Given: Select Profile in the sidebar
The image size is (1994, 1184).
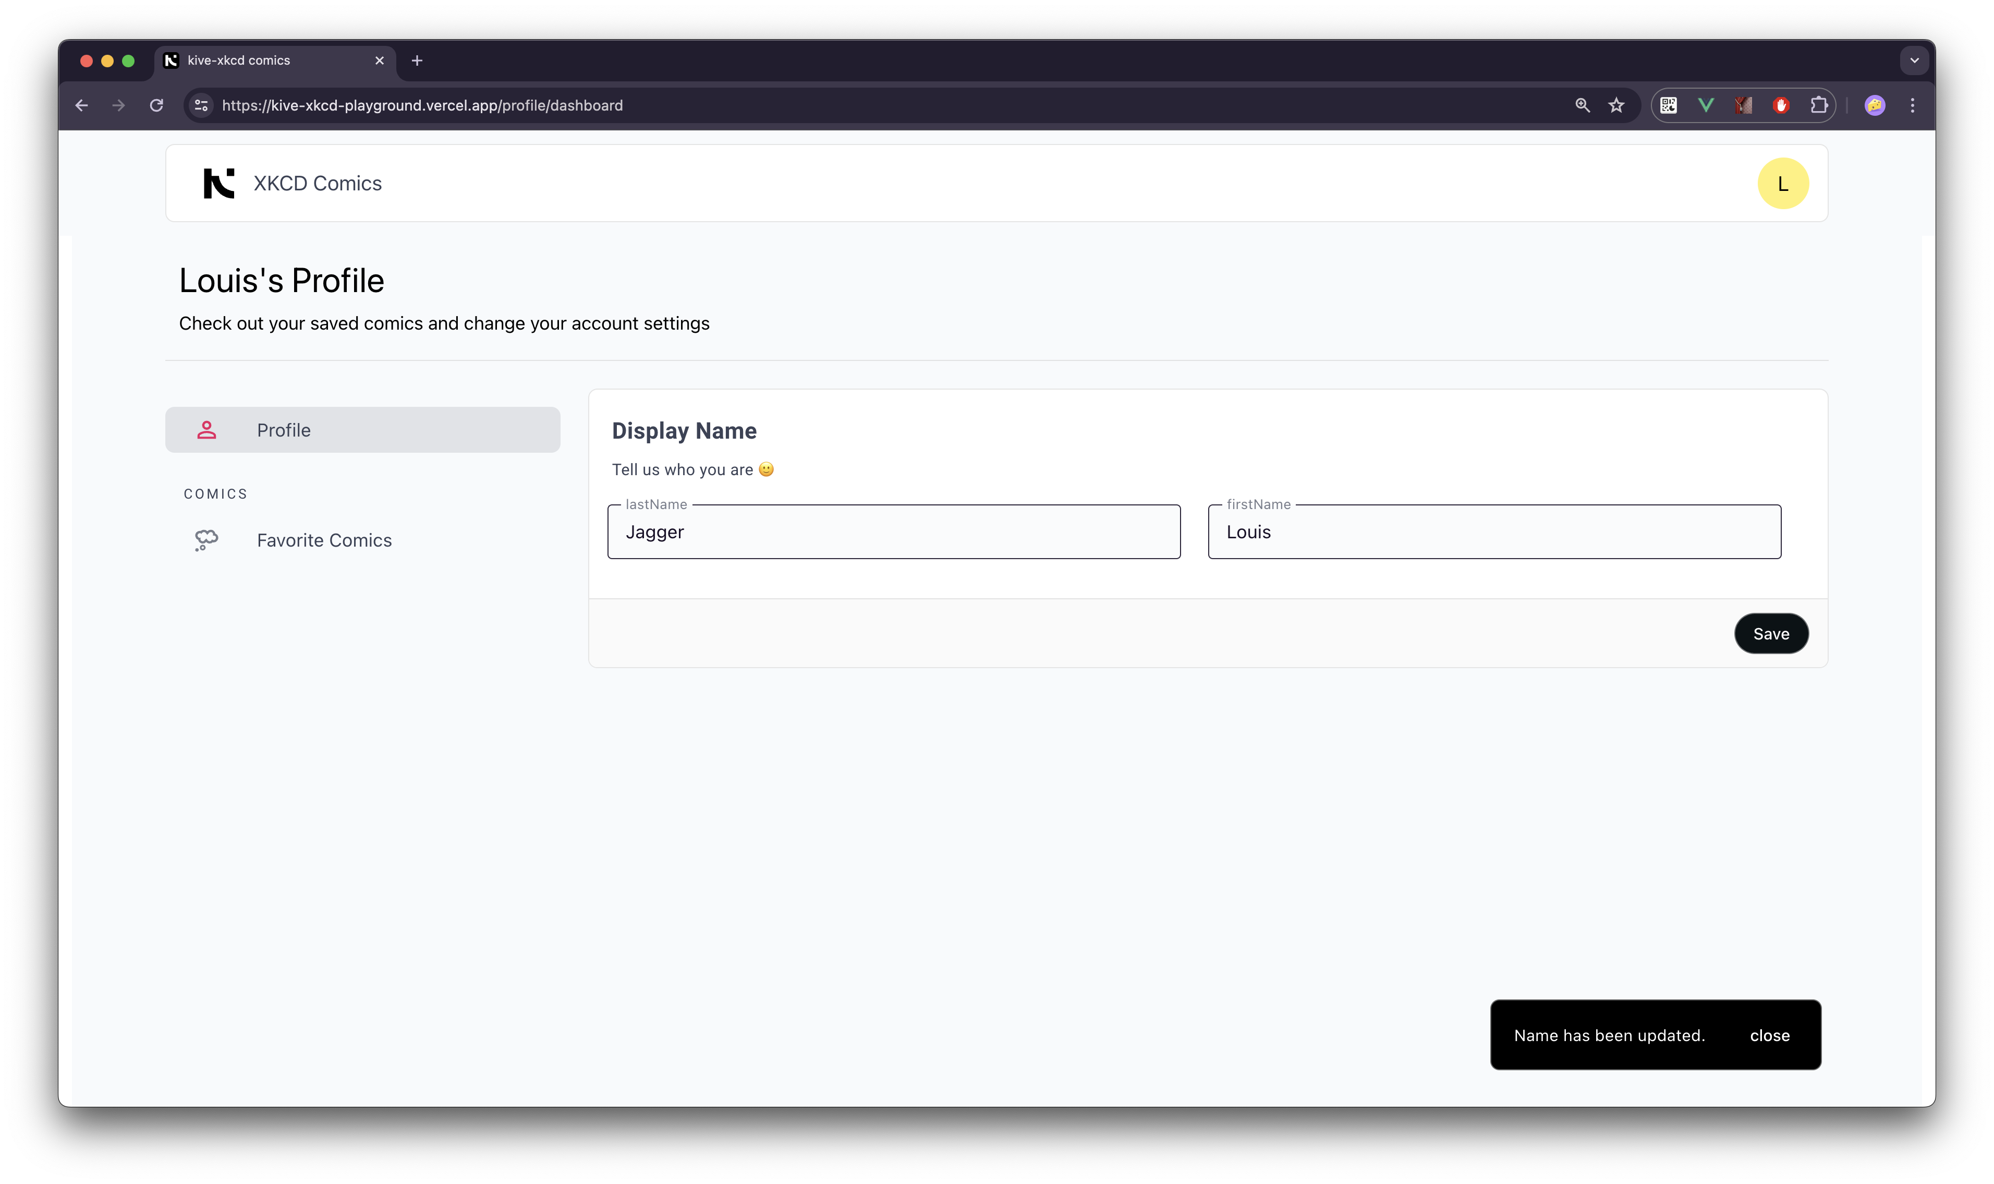Looking at the screenshot, I should click(x=363, y=430).
